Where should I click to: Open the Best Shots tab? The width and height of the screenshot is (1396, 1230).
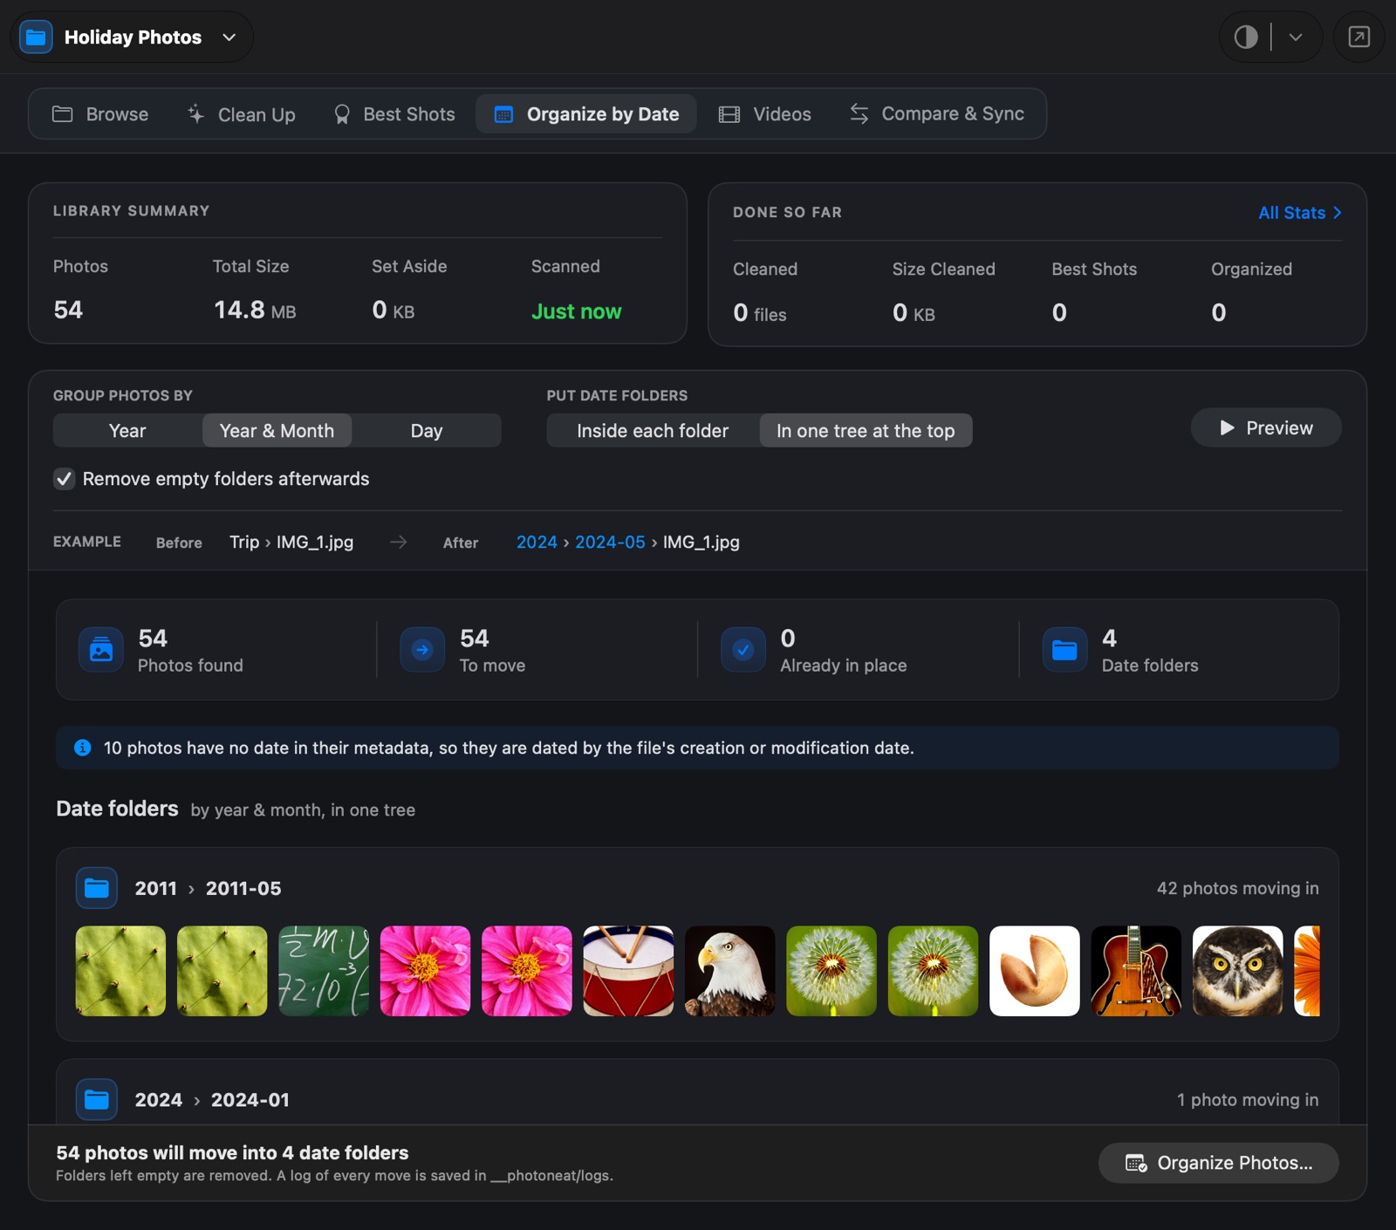(x=394, y=114)
